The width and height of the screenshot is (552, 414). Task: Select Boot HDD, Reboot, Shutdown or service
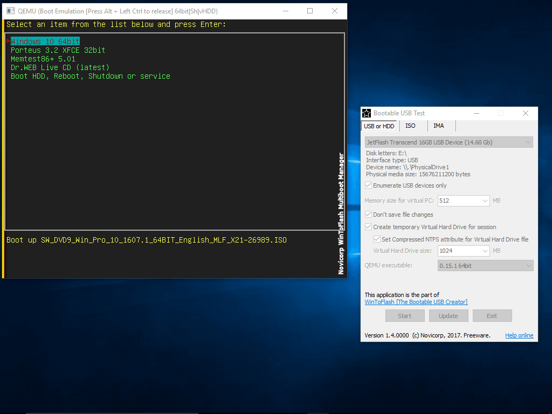91,76
